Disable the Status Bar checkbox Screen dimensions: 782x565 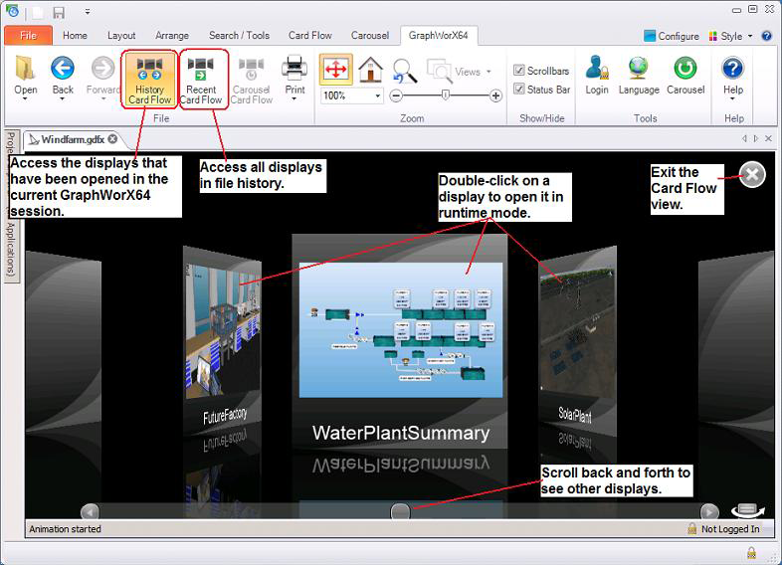[x=519, y=90]
